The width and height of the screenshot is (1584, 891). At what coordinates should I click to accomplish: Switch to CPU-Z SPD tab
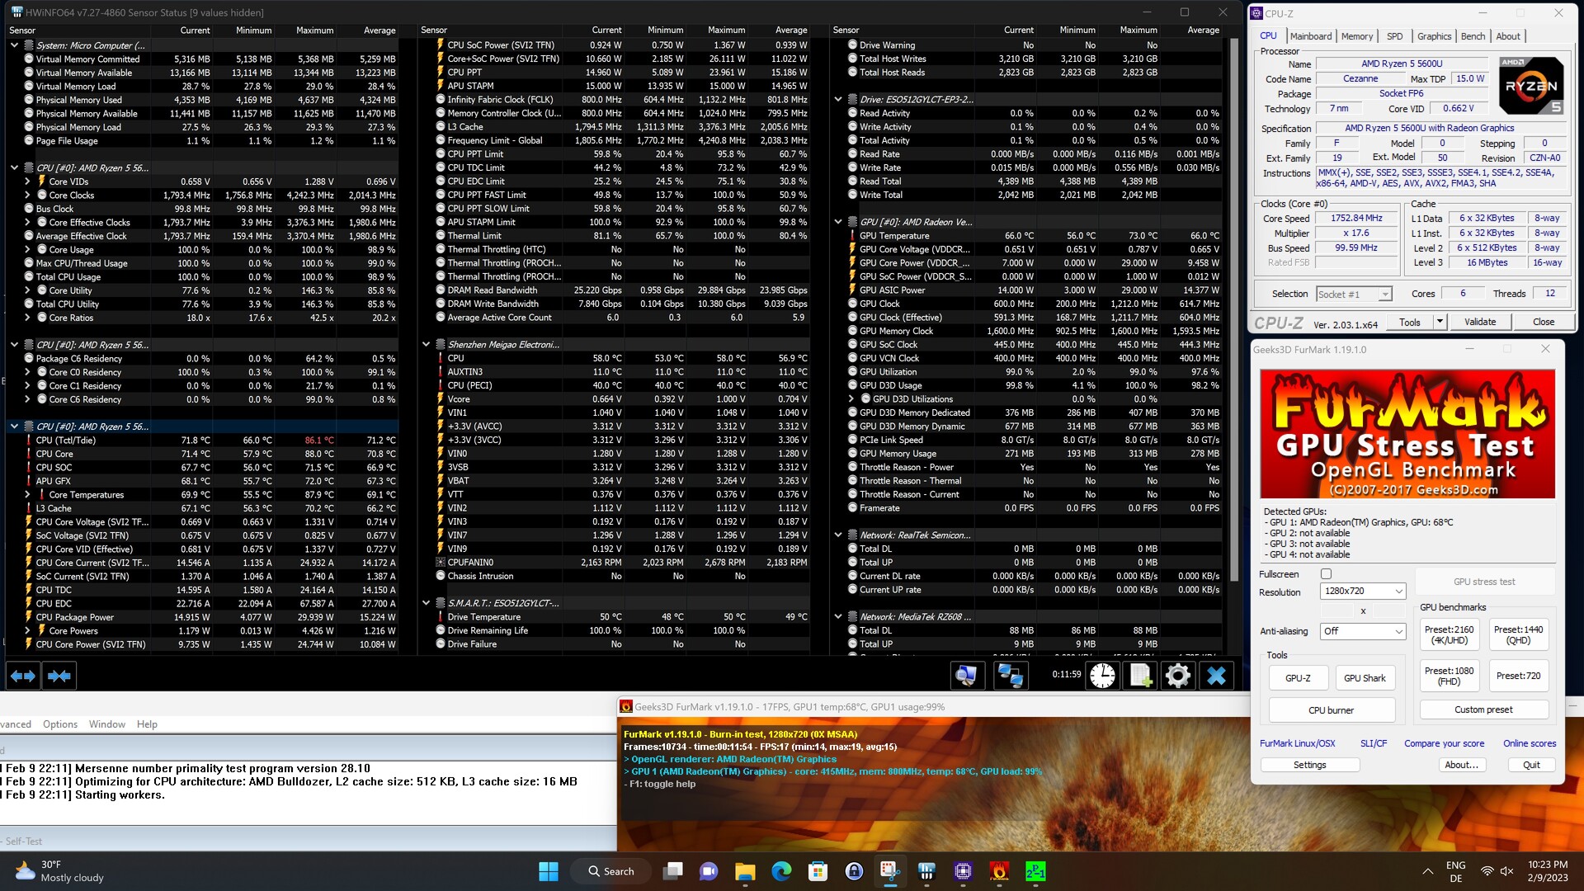(x=1394, y=36)
